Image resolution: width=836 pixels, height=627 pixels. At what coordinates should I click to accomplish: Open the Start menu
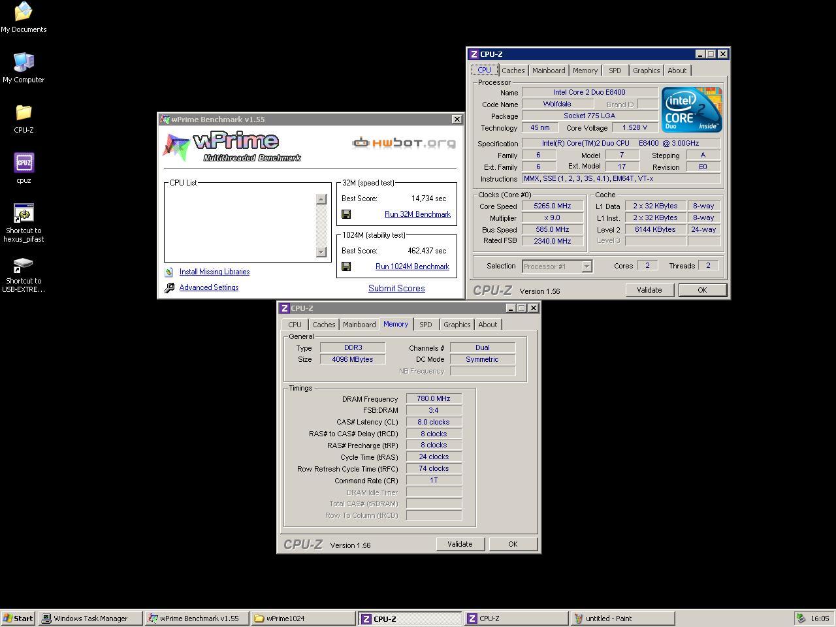tap(18, 619)
